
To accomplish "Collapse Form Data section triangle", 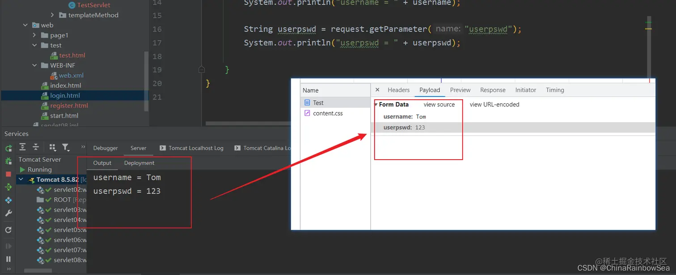I will (x=376, y=105).
